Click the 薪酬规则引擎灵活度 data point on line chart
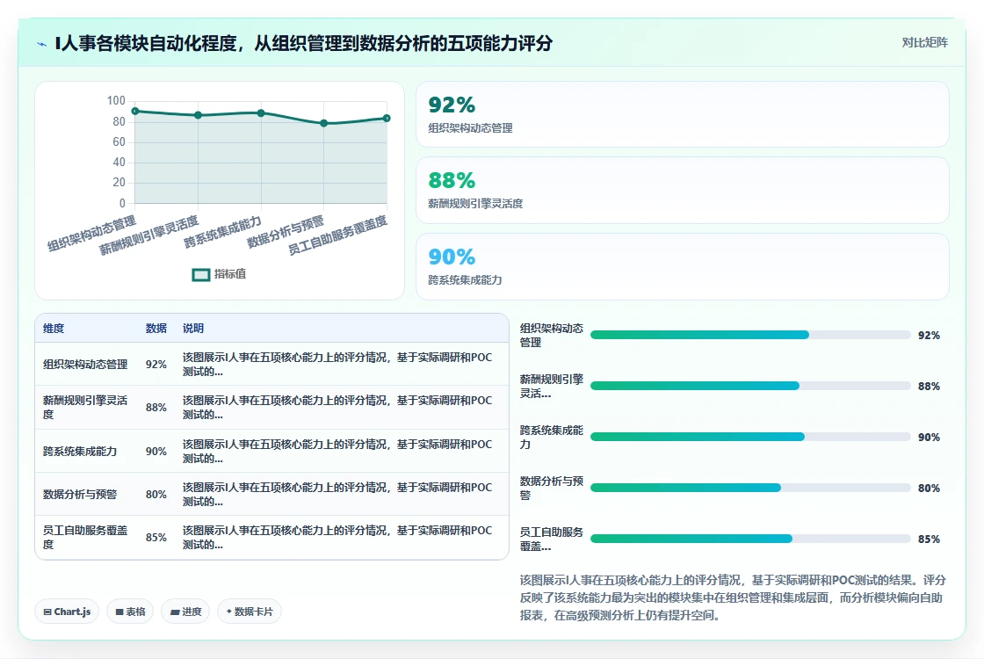984x659 pixels. click(x=198, y=115)
